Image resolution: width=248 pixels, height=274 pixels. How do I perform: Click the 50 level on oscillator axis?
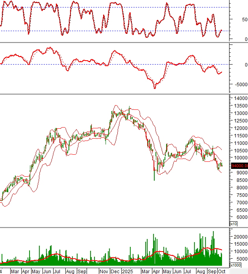pos(244,19)
